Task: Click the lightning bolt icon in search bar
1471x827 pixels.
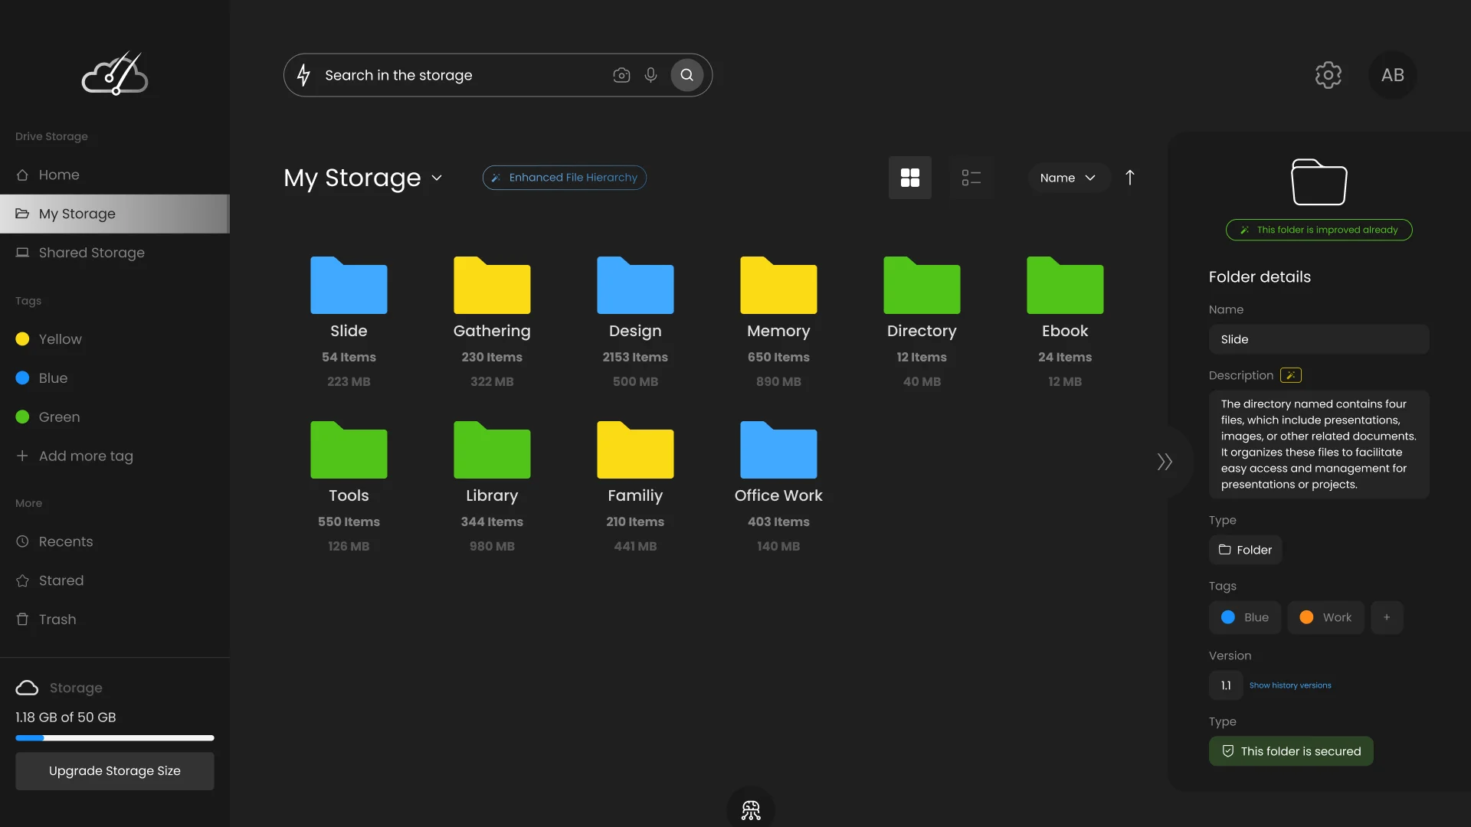Action: click(304, 75)
